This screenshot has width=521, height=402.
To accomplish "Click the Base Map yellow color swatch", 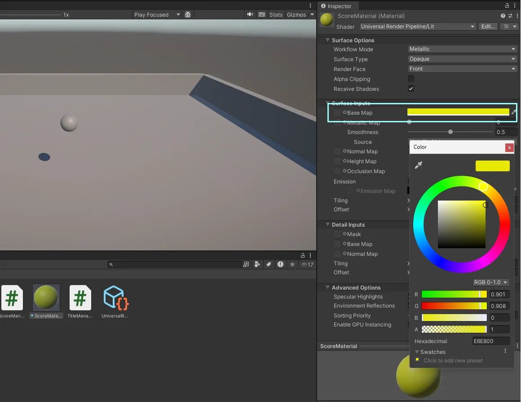I will [x=458, y=112].
